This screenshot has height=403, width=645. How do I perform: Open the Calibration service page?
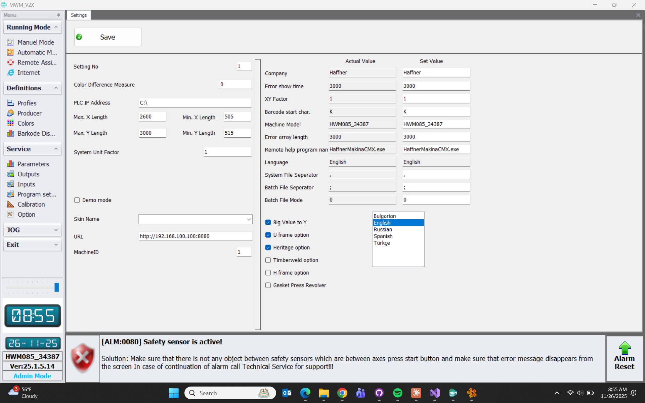31,204
